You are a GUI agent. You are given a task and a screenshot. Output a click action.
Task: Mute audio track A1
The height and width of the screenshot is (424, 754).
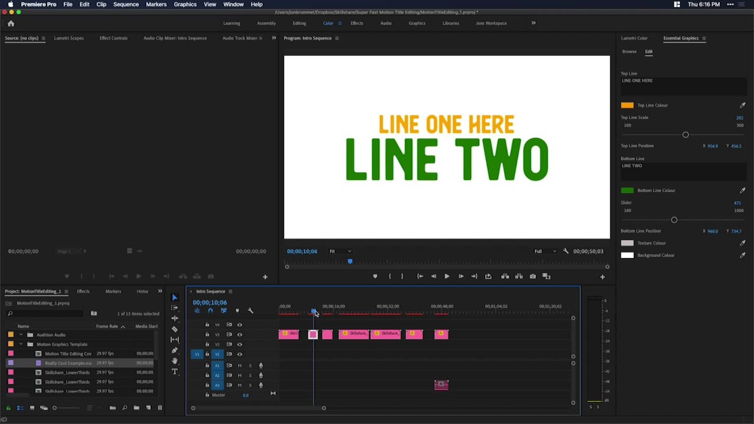[239, 366]
